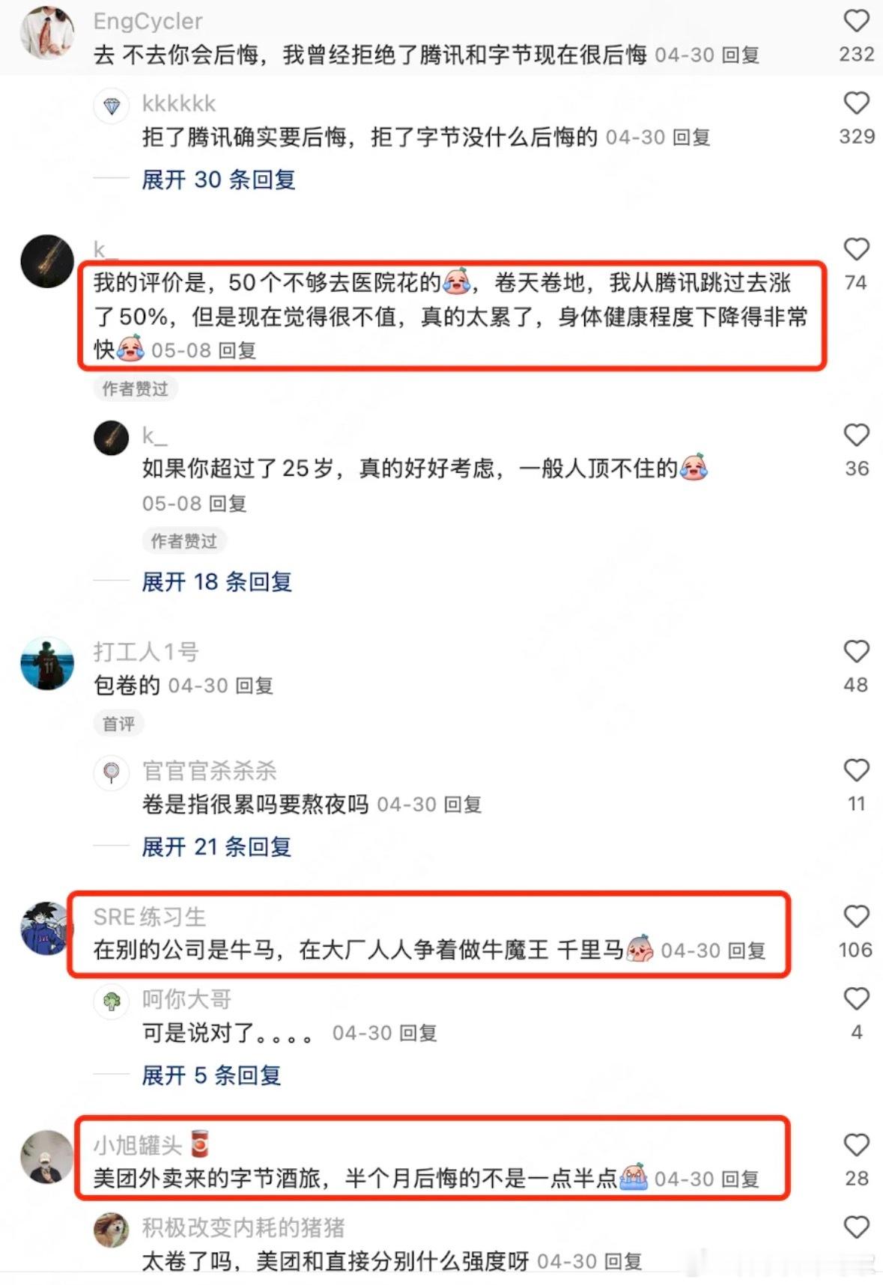This screenshot has width=883, height=1285.
Task: Reply to EngCycler's comment
Action: tap(741, 55)
